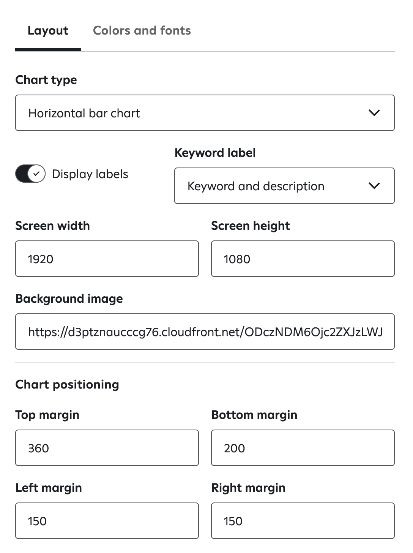Click the Top margin field showing 360
This screenshot has width=413, height=553.
point(107,448)
